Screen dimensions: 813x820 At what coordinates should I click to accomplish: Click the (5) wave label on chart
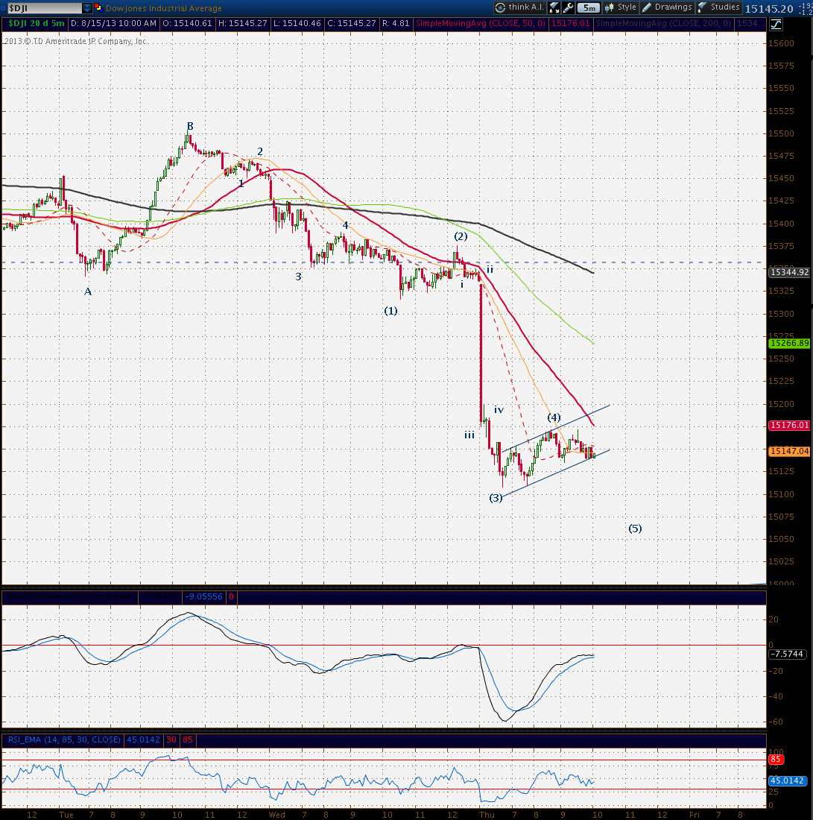pos(635,529)
